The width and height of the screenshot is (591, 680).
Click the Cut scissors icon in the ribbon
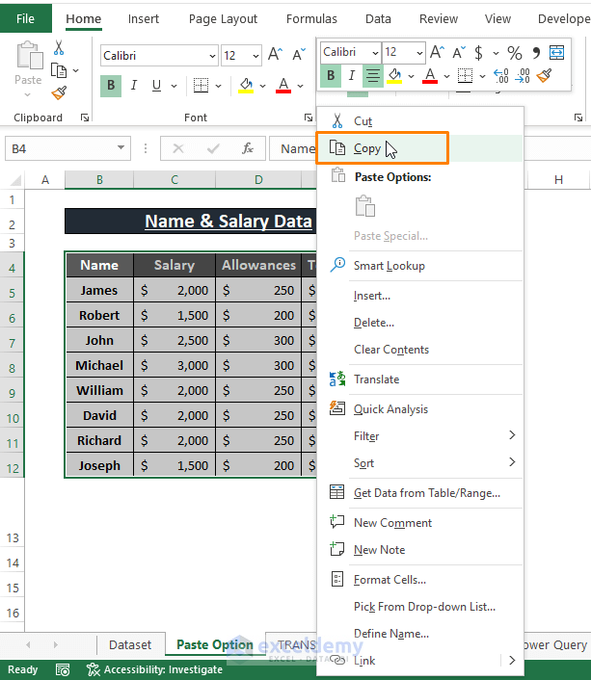click(x=59, y=48)
